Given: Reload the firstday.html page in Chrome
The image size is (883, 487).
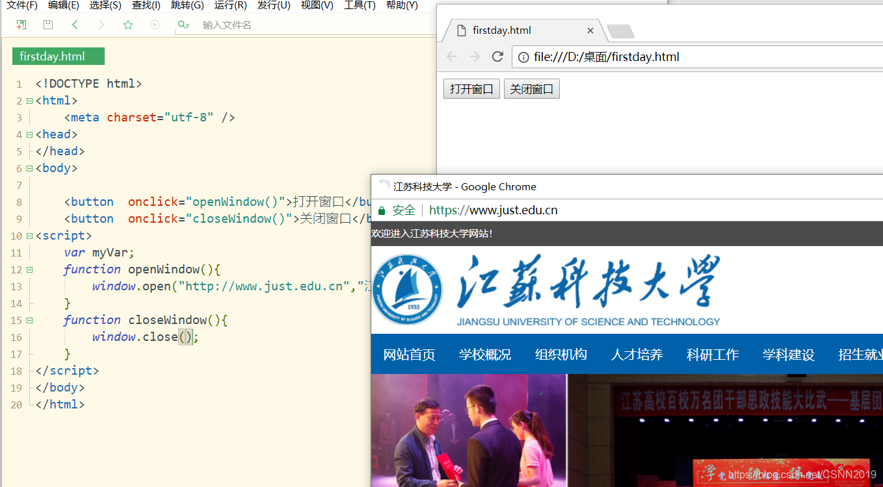Looking at the screenshot, I should click(x=497, y=56).
